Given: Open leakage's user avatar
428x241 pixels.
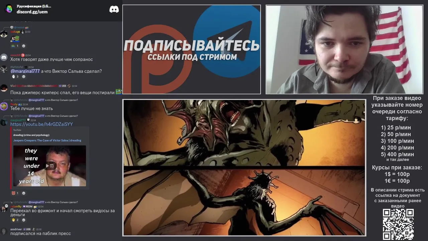Looking at the screenshot, I should (4, 34).
